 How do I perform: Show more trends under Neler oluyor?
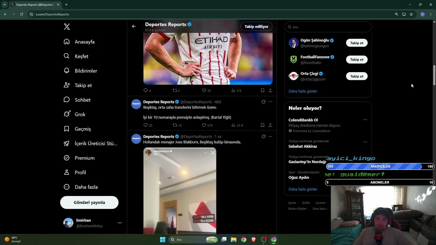303,189
